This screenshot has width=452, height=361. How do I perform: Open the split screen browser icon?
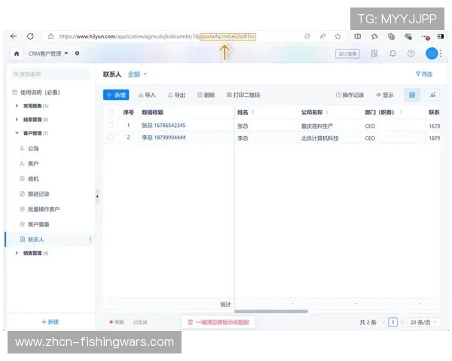coord(357,36)
